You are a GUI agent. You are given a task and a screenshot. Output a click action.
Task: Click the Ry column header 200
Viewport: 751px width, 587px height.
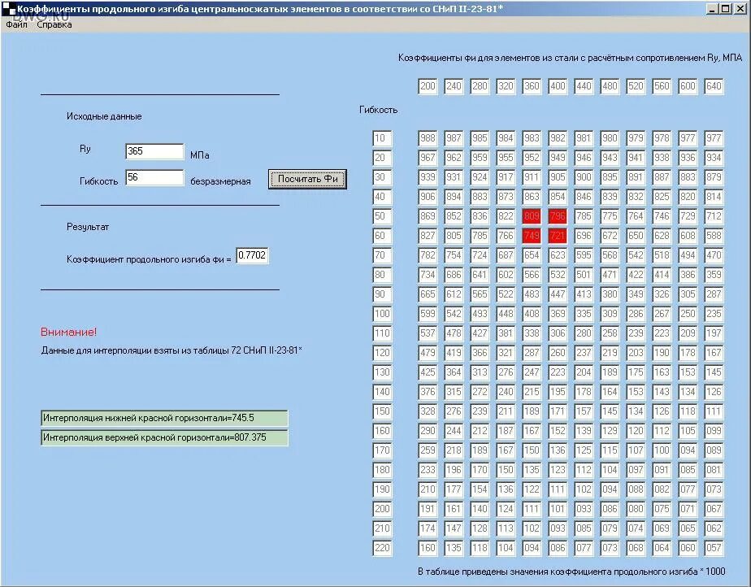tap(428, 86)
